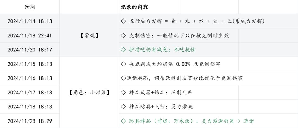Click the 2024/11/15 18:13 time cell
This screenshot has width=298, height=128.
coord(30,64)
